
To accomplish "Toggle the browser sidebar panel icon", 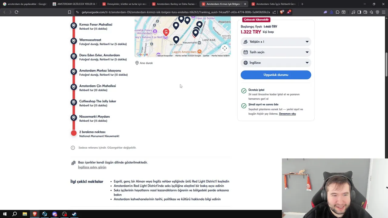I will point(359,12).
